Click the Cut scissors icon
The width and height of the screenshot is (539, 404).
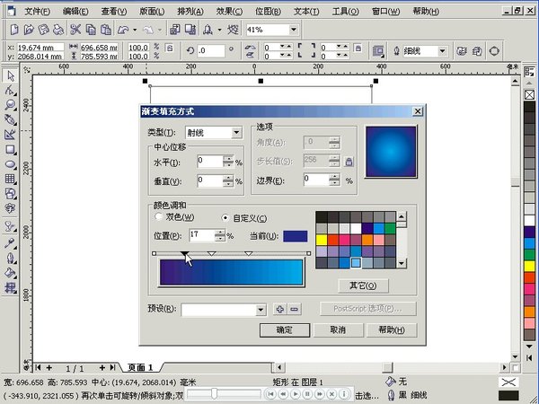pos(75,30)
